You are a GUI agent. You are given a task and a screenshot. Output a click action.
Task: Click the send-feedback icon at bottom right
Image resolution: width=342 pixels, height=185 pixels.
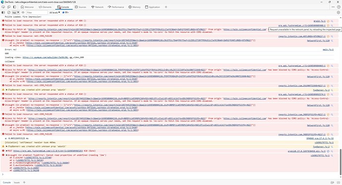click(x=333, y=183)
